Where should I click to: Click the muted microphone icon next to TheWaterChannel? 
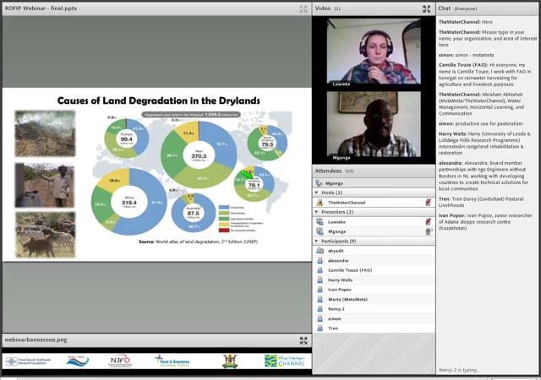429,203
